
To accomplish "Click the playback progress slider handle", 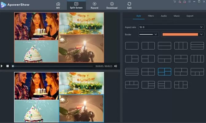I will (13, 66).
